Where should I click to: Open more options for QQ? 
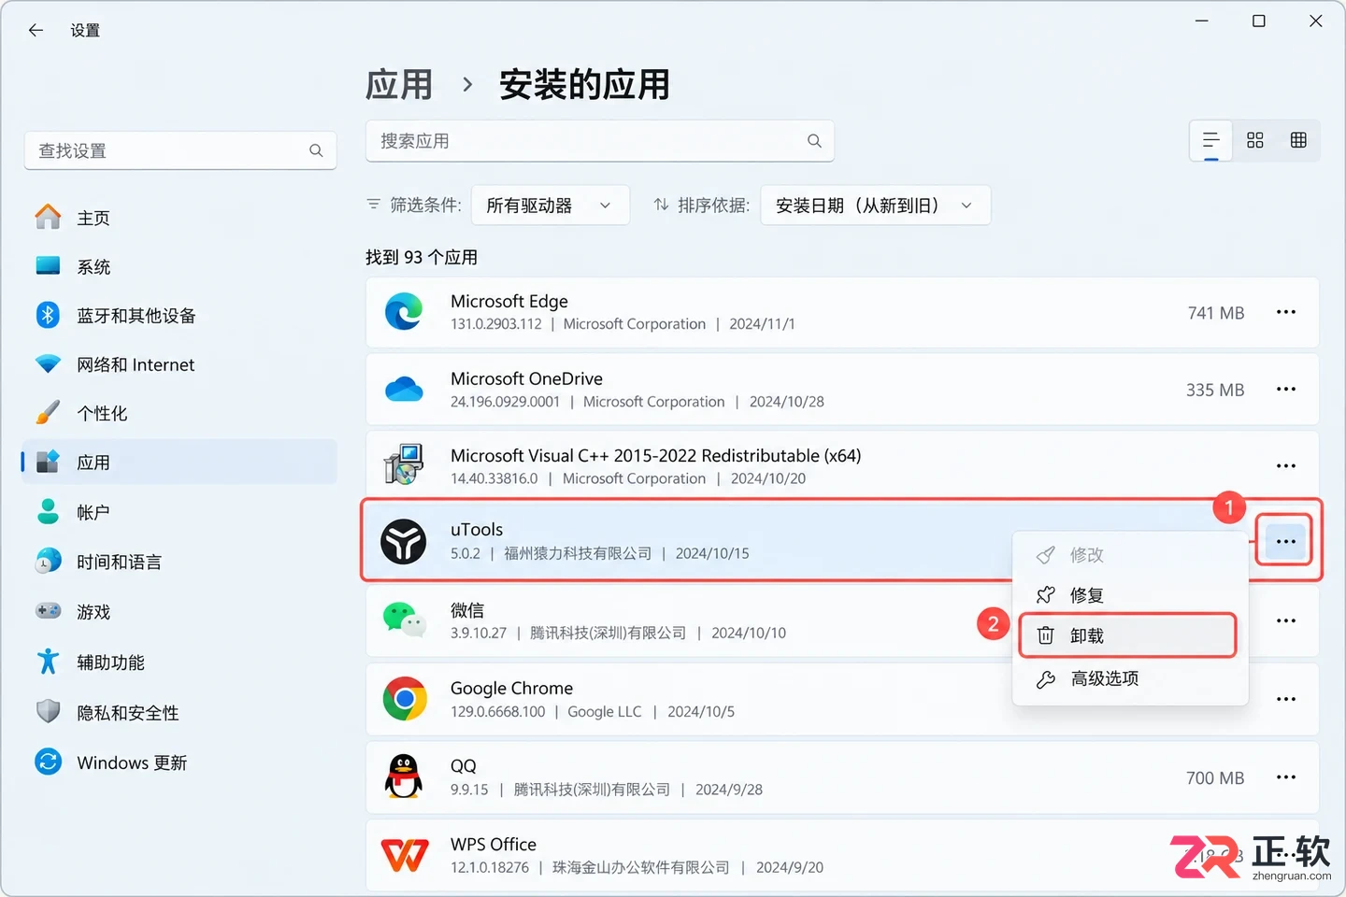click(x=1286, y=777)
